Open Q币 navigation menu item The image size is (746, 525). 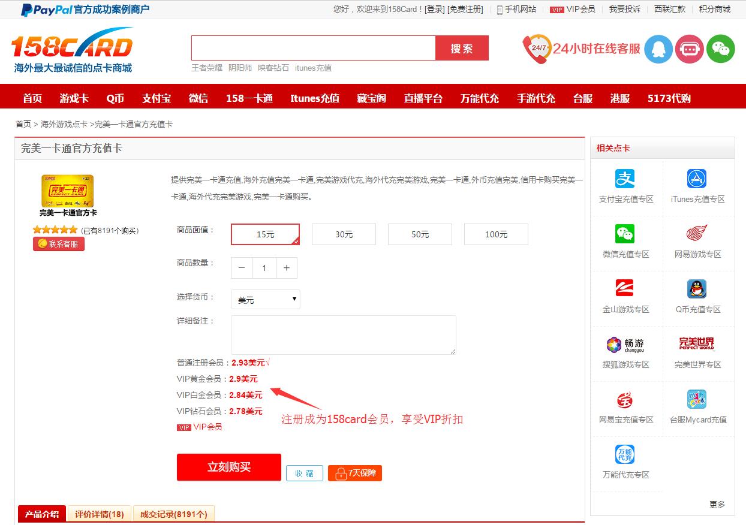tap(116, 98)
